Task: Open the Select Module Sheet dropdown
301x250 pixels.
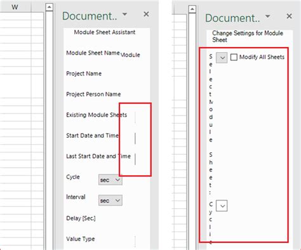Action: [x=222, y=58]
